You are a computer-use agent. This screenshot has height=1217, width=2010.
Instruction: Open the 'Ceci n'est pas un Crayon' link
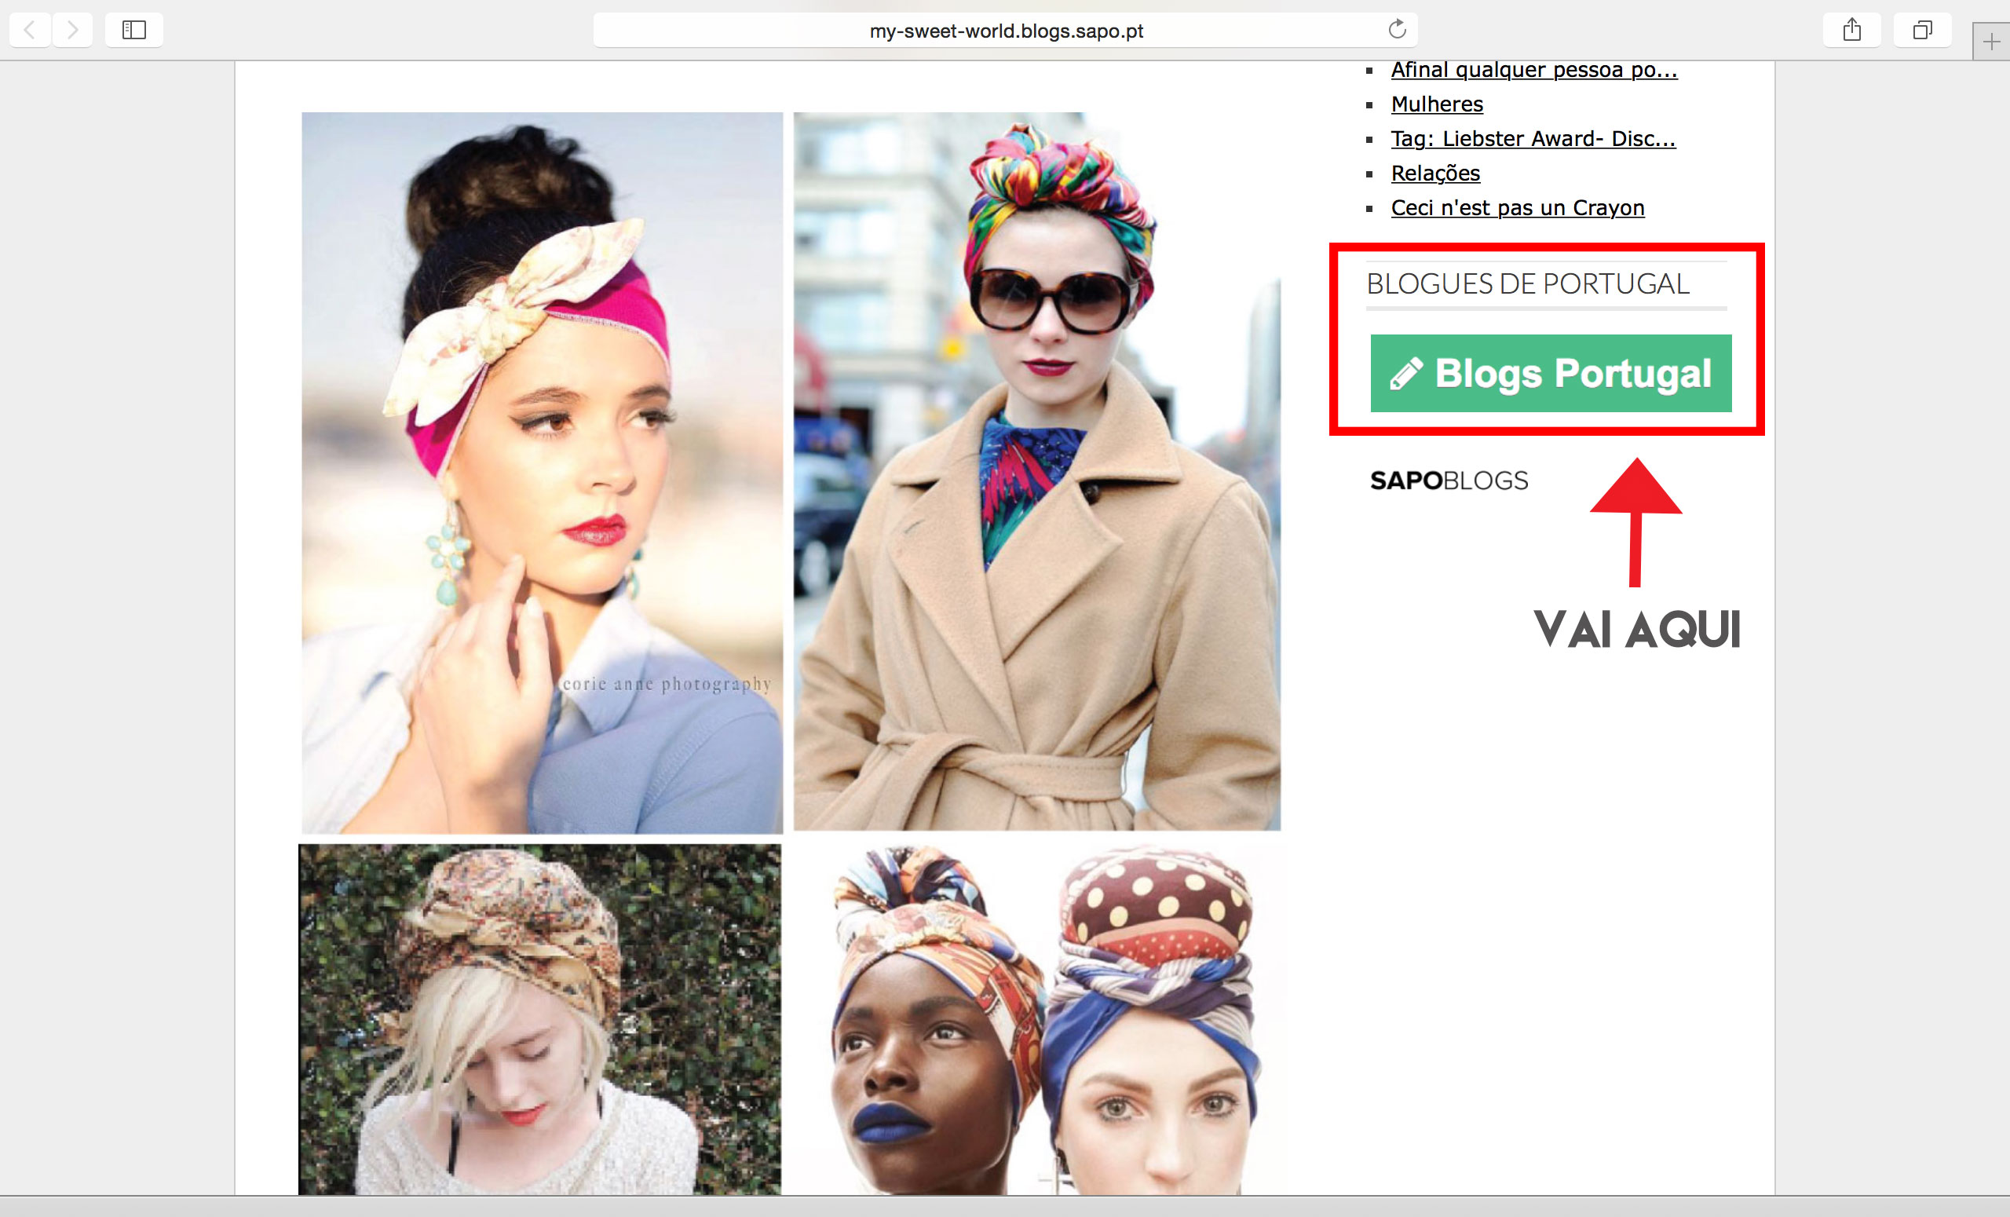1517,208
